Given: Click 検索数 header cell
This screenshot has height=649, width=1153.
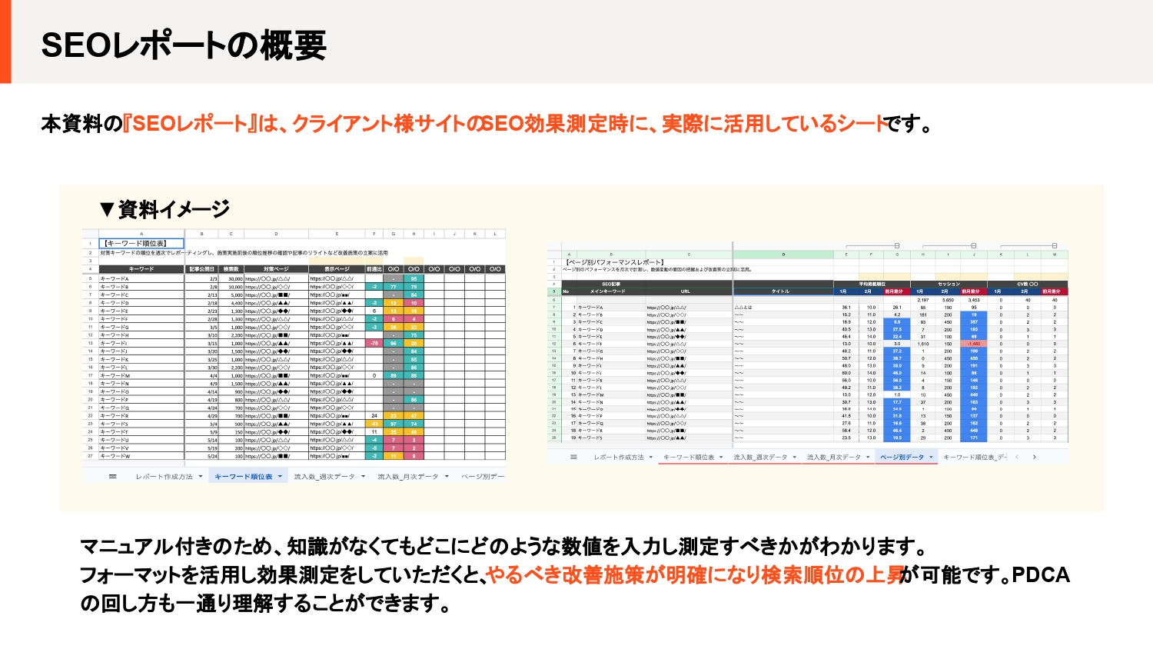Looking at the screenshot, I should coord(231,269).
